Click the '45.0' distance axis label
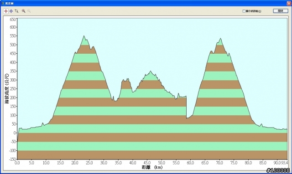The width and height of the screenshot is (292, 174). pos(147,163)
